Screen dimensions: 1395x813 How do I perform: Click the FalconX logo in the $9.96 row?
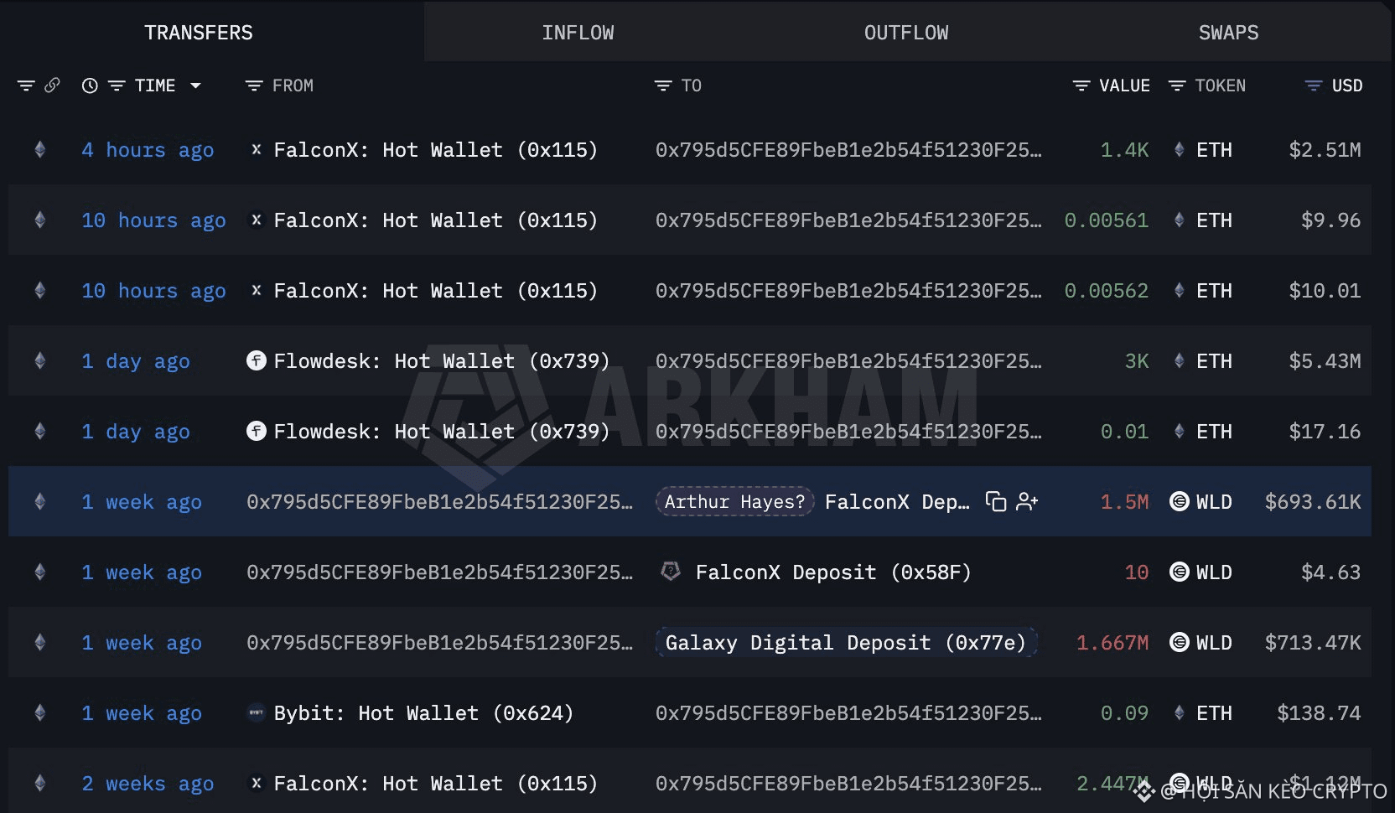pyautogui.click(x=257, y=220)
